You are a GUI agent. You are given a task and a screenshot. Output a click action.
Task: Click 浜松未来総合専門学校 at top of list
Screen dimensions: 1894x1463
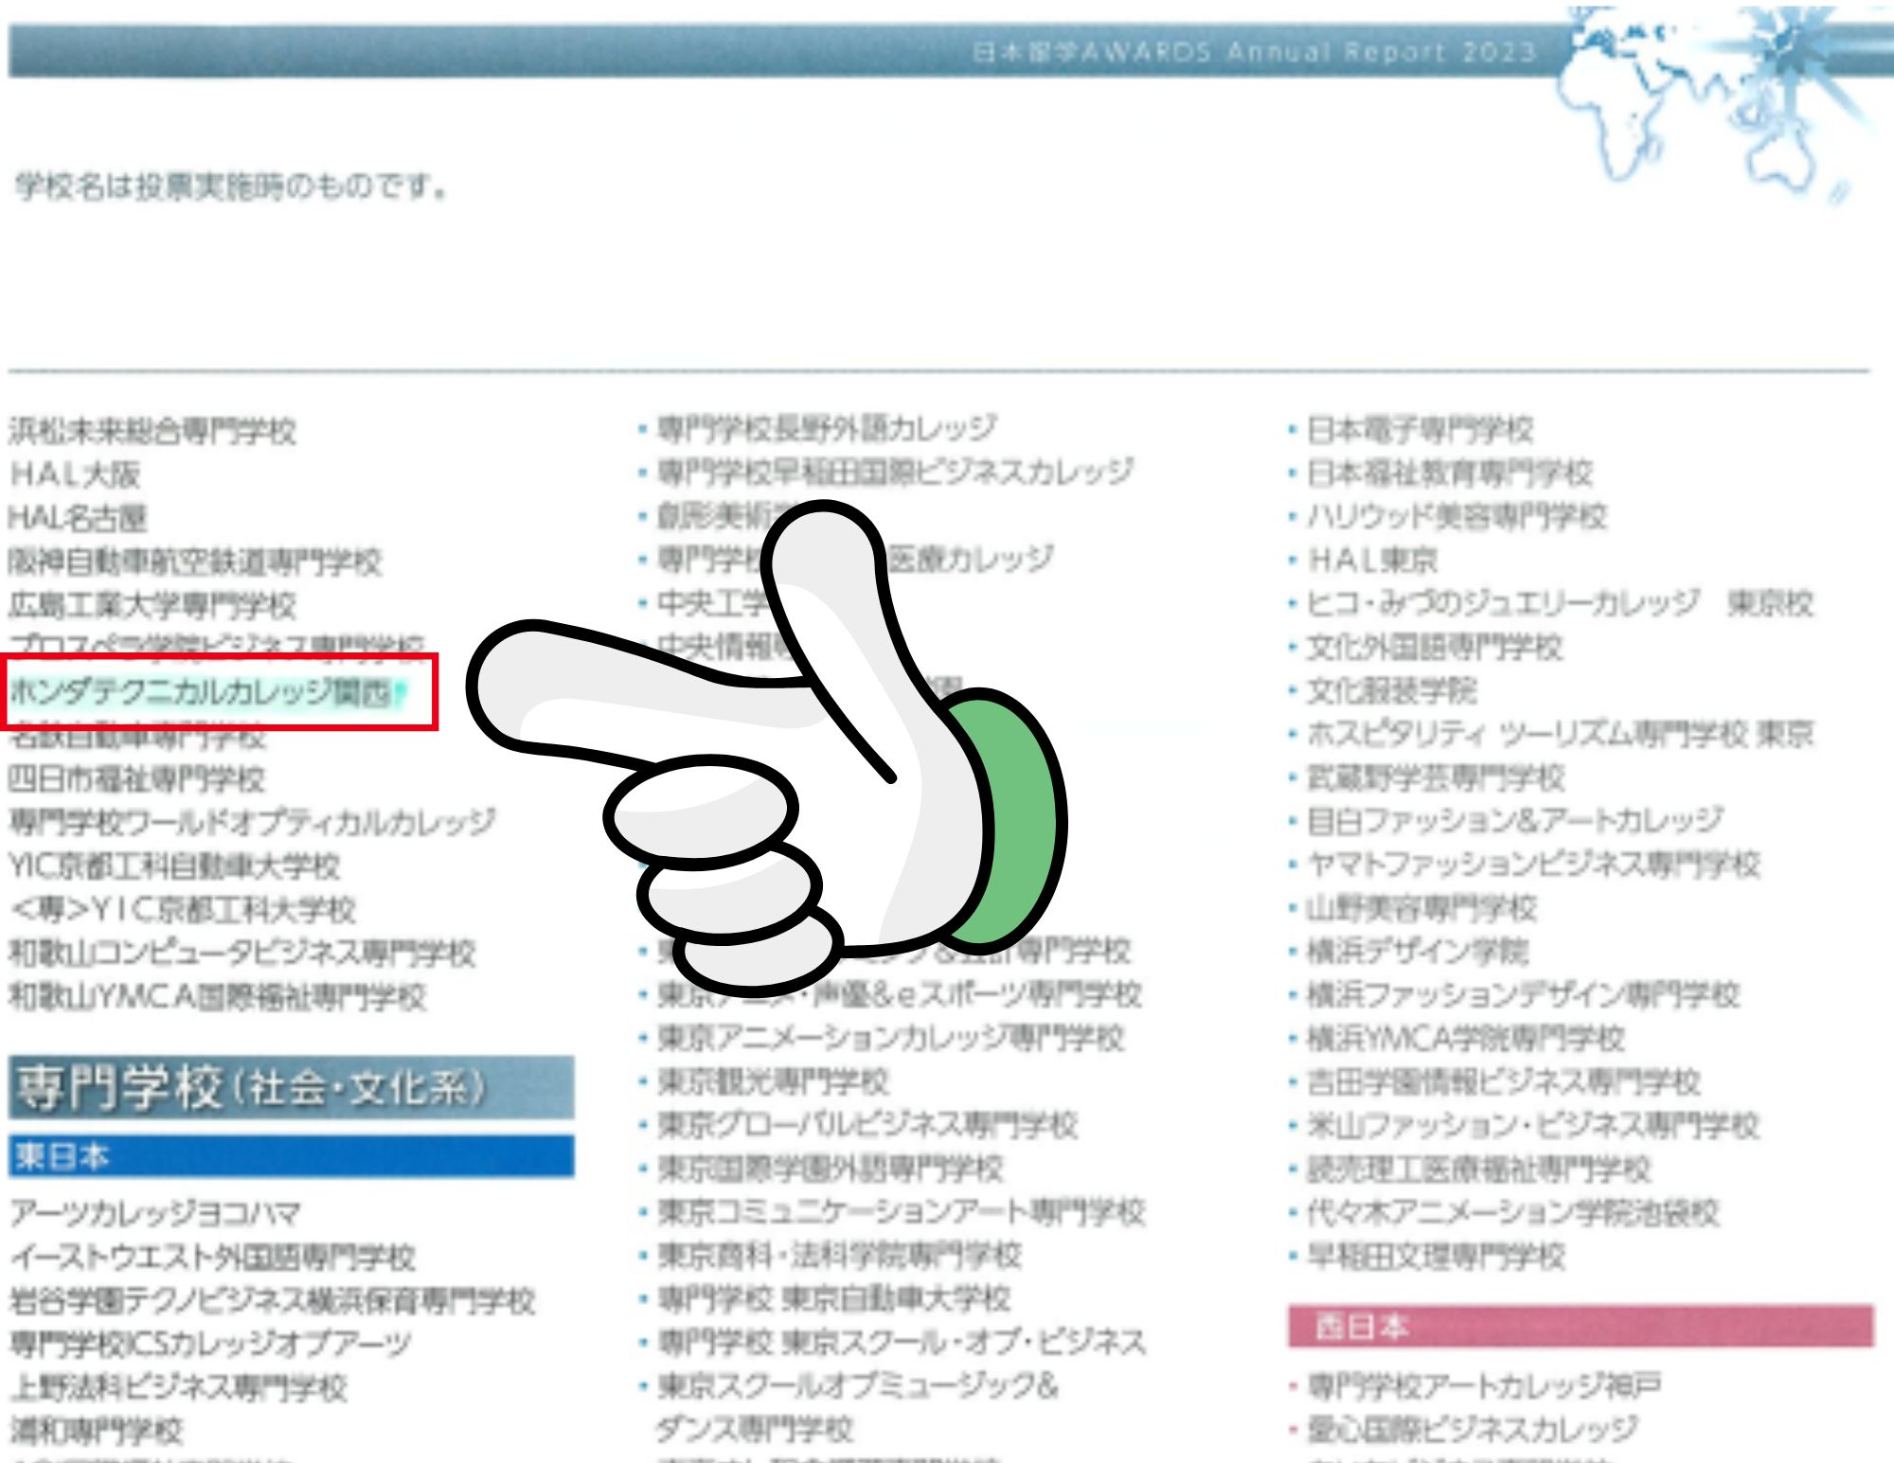[152, 431]
